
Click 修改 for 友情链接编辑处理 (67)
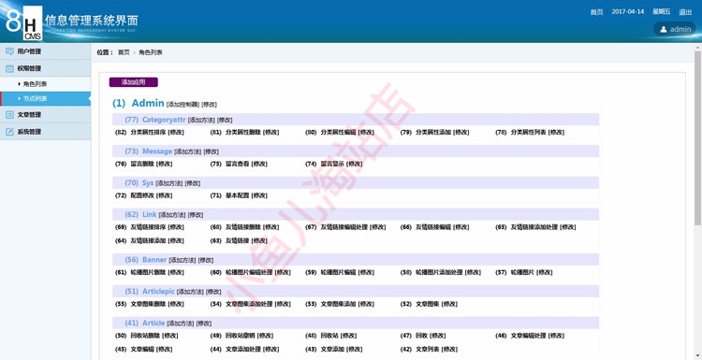[378, 227]
